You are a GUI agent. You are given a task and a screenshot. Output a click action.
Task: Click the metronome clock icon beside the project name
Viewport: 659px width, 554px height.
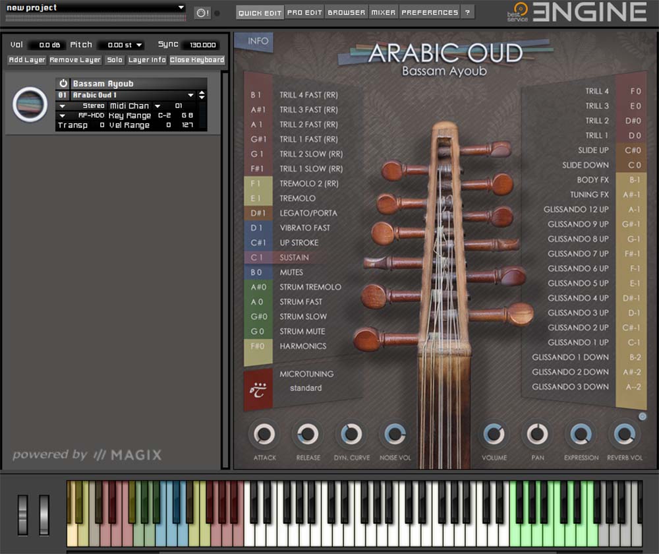pos(202,12)
